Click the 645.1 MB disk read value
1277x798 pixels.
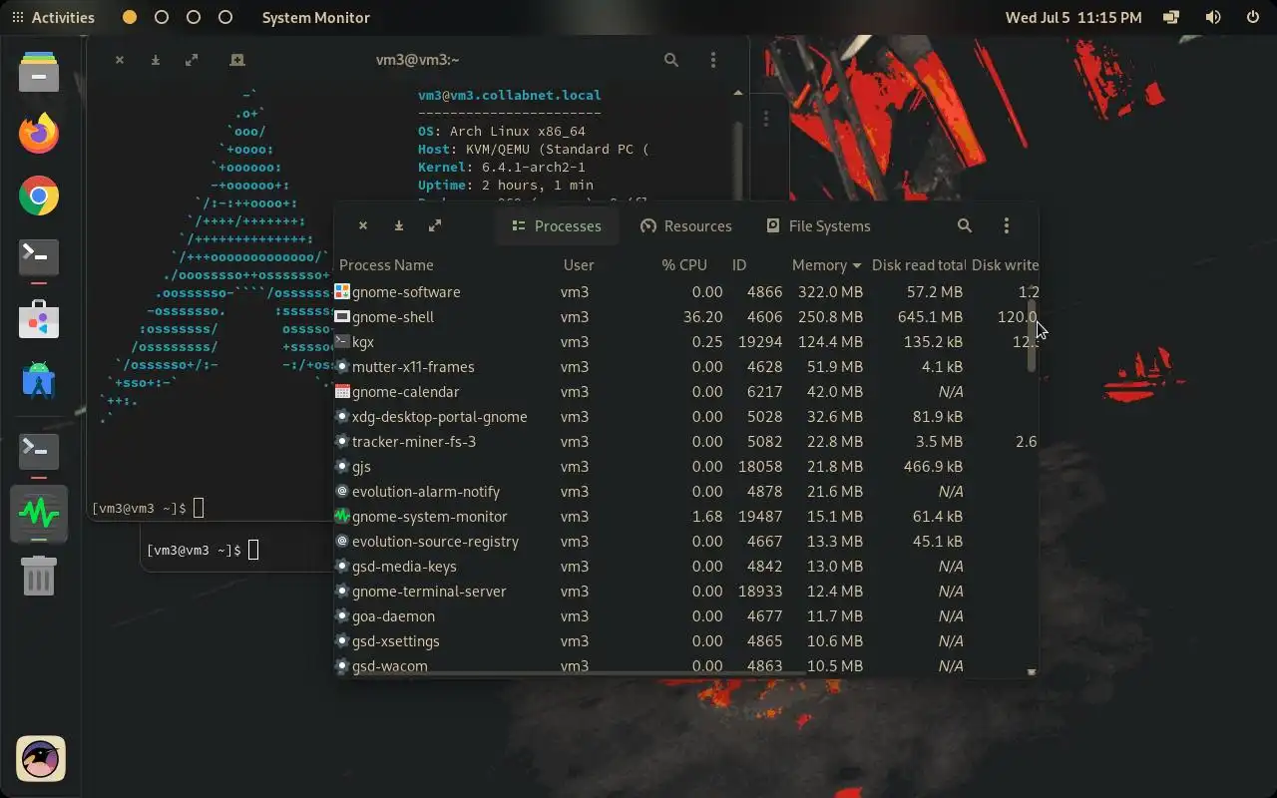click(930, 316)
